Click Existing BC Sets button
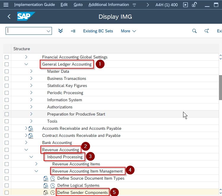The width and height of the screenshot is (222, 196). point(98,31)
